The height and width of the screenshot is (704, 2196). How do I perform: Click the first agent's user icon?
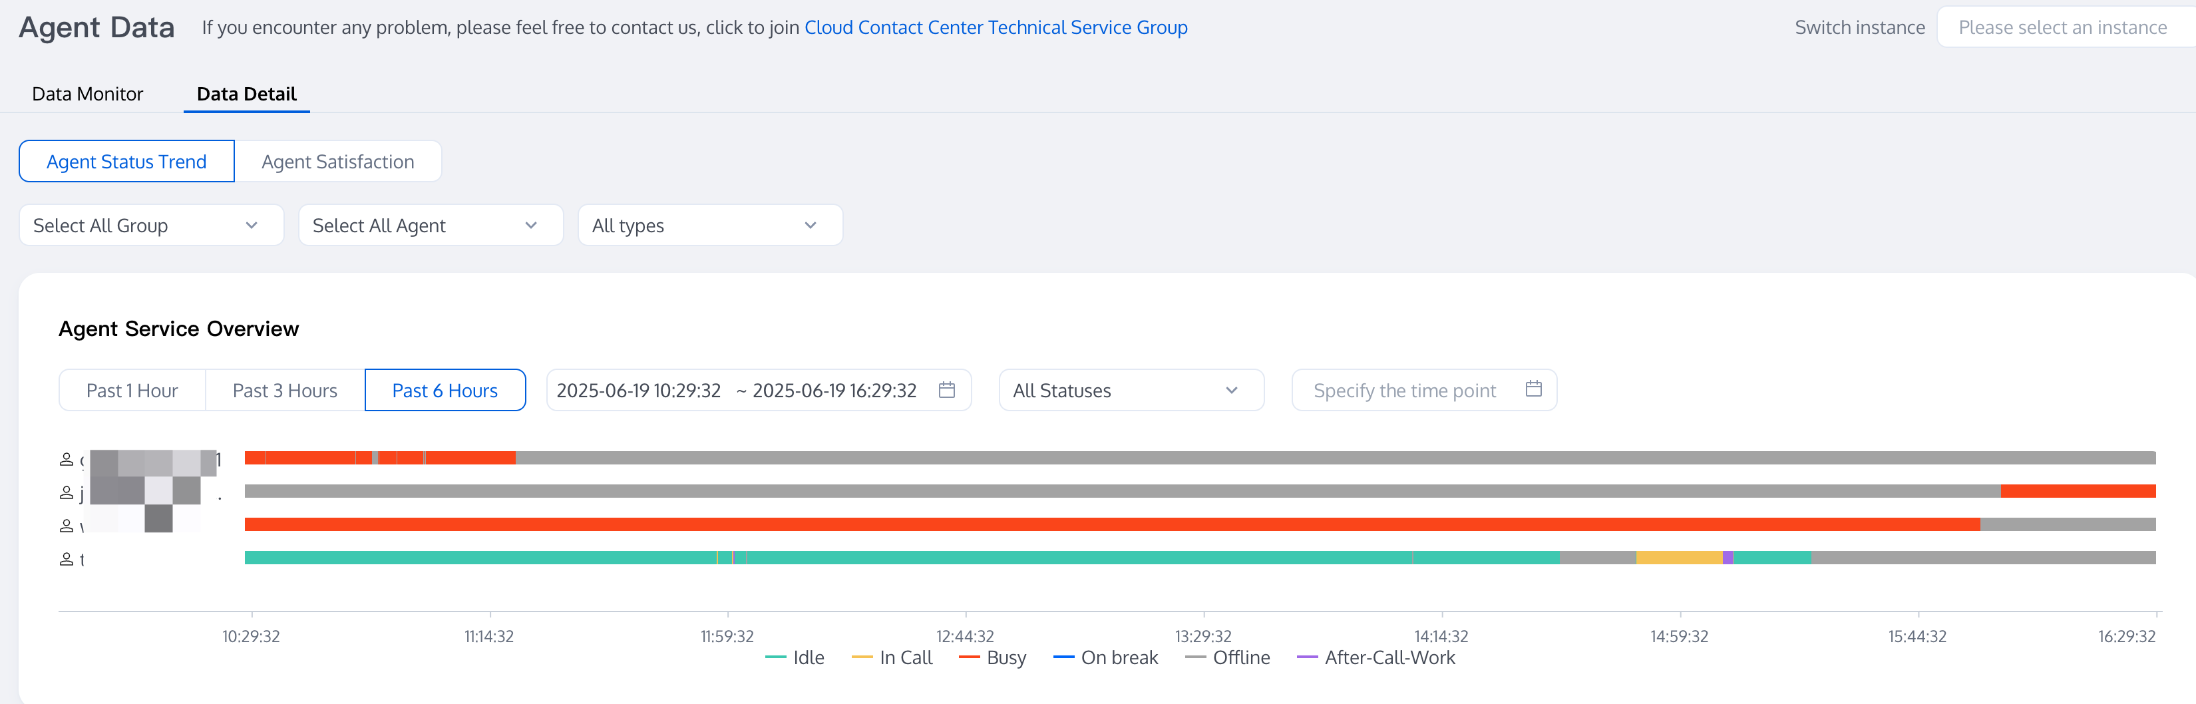[67, 459]
